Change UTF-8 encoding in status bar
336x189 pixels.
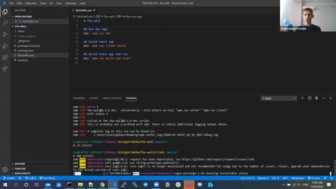[x=275, y=178]
